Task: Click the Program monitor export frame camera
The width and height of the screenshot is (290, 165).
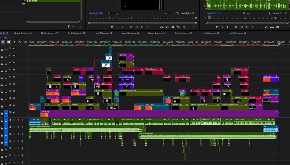Action: coord(173,27)
